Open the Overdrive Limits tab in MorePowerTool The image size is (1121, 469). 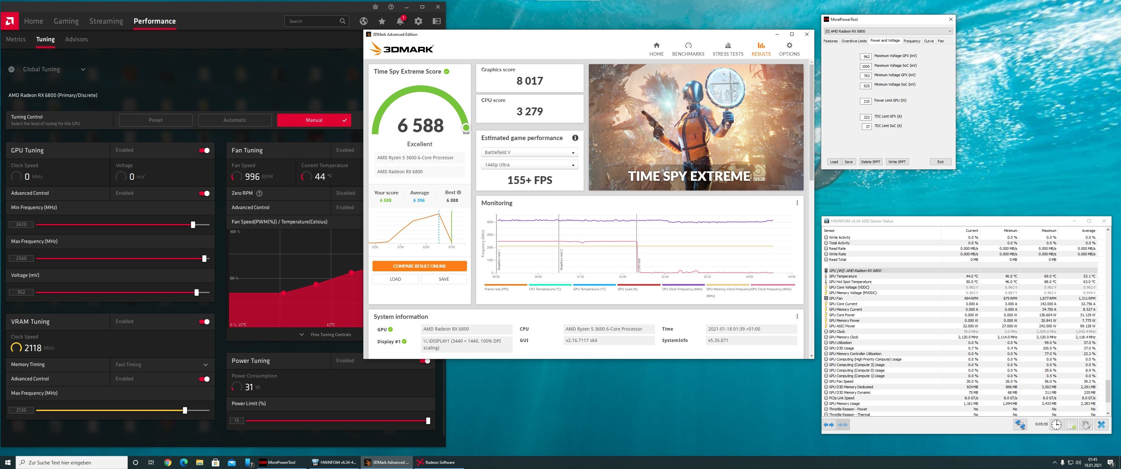pyautogui.click(x=854, y=41)
